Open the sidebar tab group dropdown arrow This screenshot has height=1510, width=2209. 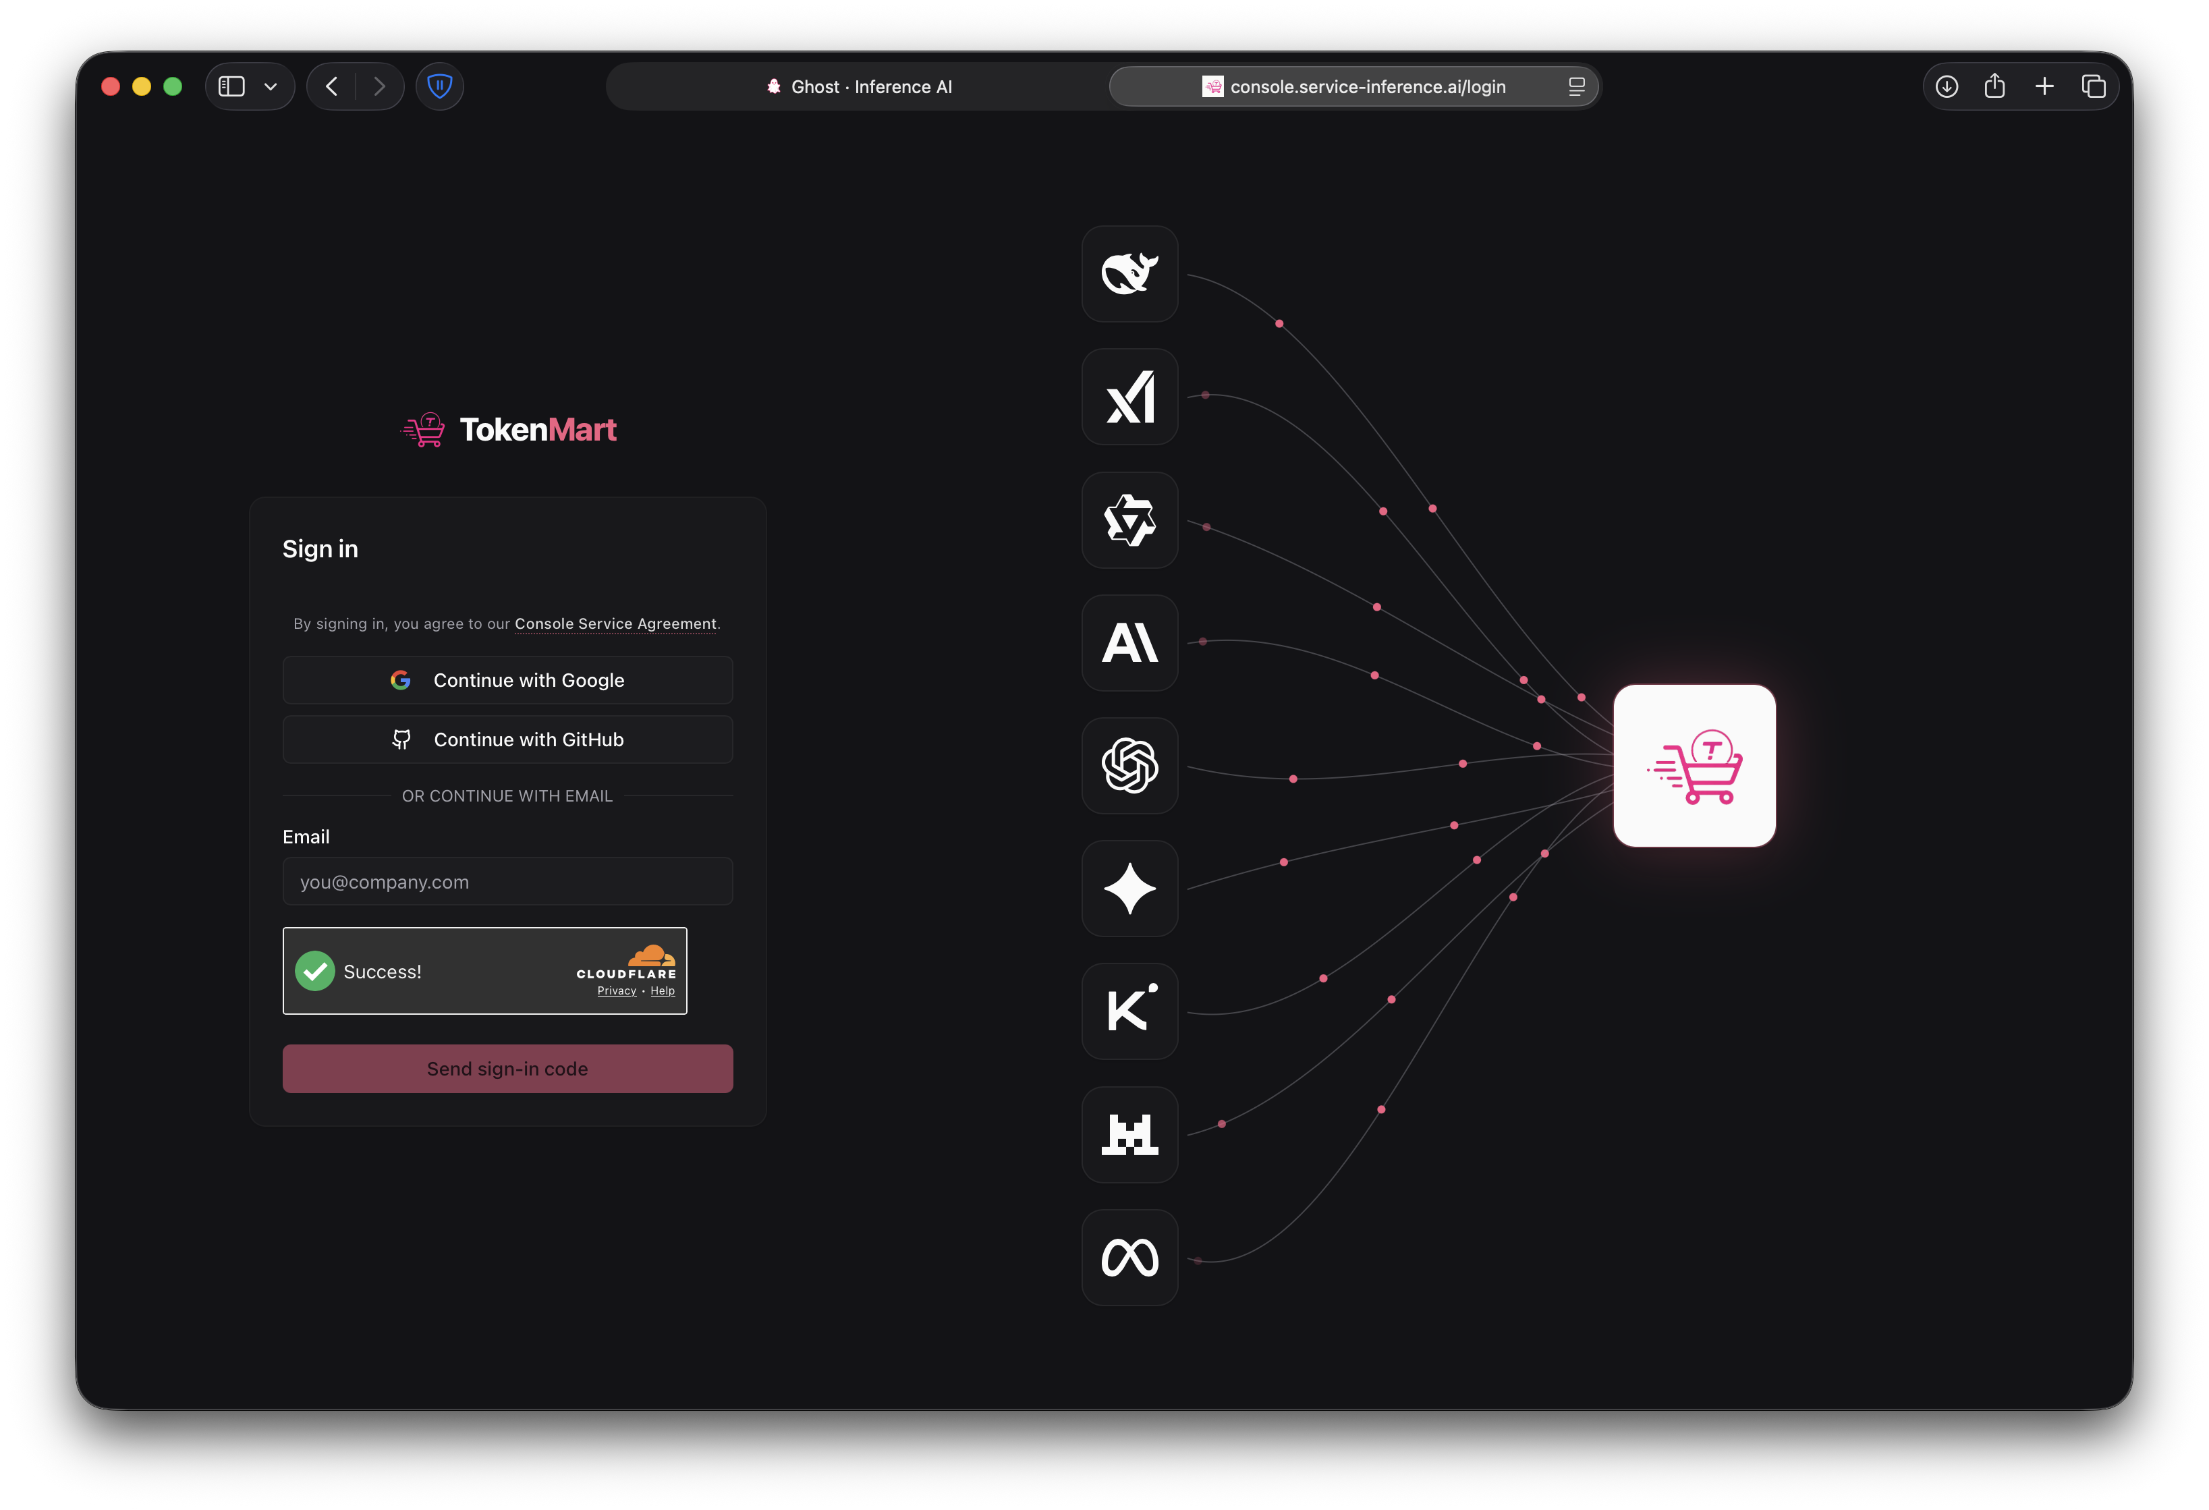coord(271,86)
